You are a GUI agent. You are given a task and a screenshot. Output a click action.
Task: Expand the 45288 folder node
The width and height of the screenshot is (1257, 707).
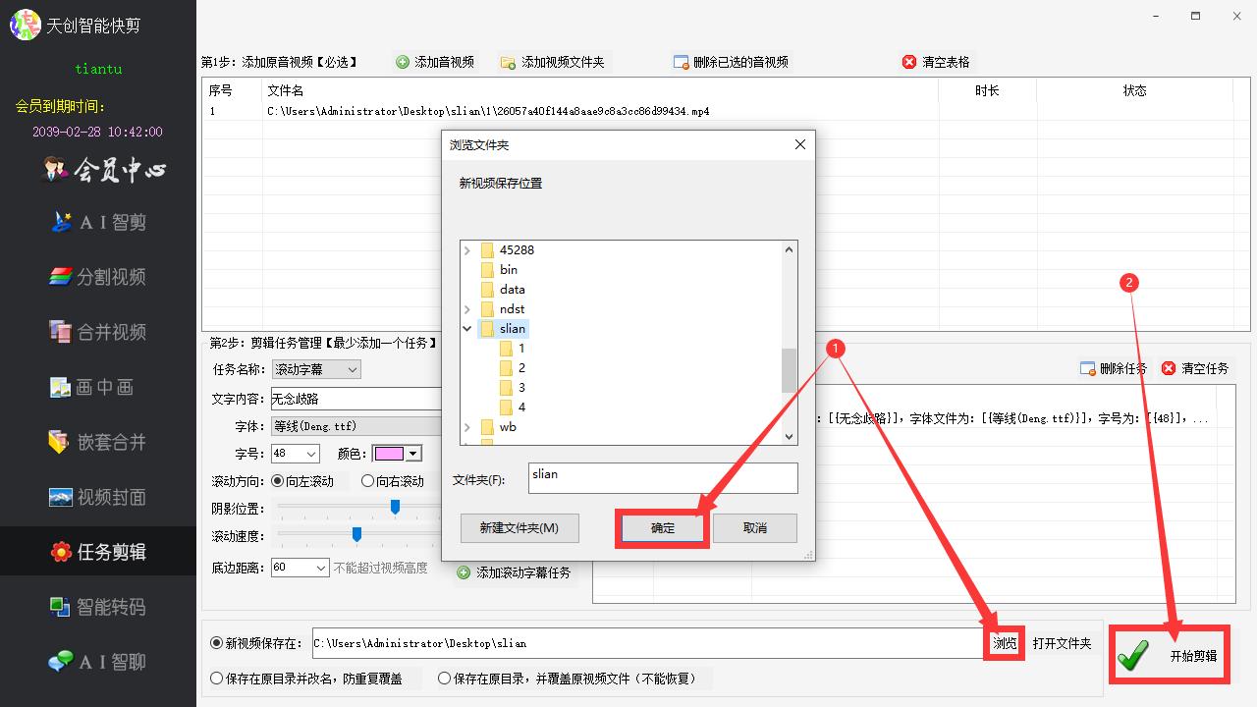pos(467,250)
